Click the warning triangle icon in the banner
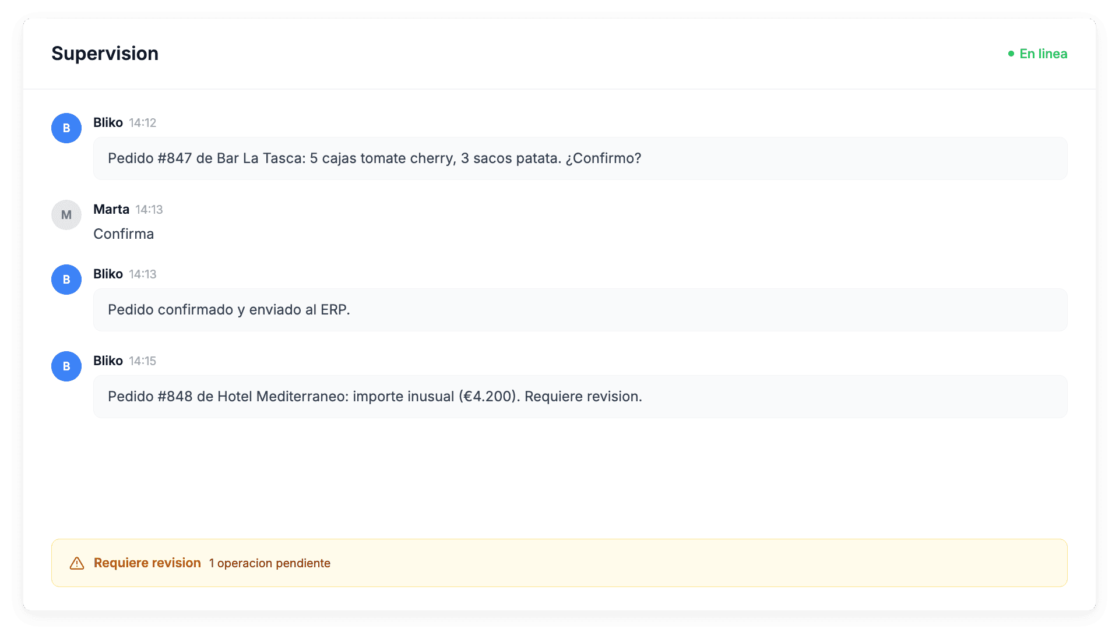This screenshot has height=629, width=1119. [x=77, y=563]
